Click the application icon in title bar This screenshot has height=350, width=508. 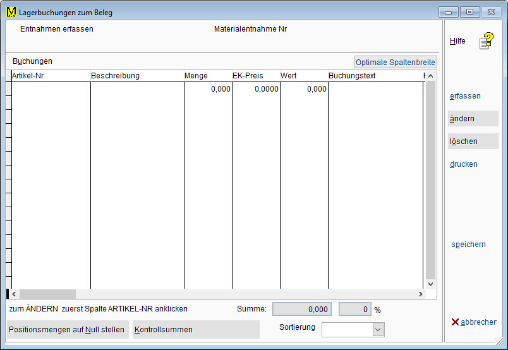[11, 12]
